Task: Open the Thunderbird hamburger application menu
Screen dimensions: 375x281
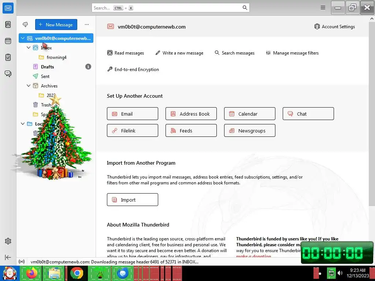Action: 323,8
